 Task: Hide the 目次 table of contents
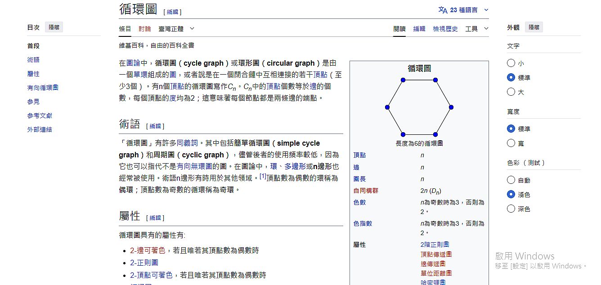click(54, 27)
